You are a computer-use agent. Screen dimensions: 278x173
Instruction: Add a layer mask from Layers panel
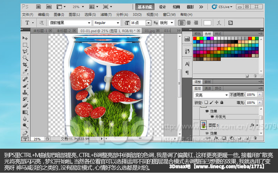[224, 138]
